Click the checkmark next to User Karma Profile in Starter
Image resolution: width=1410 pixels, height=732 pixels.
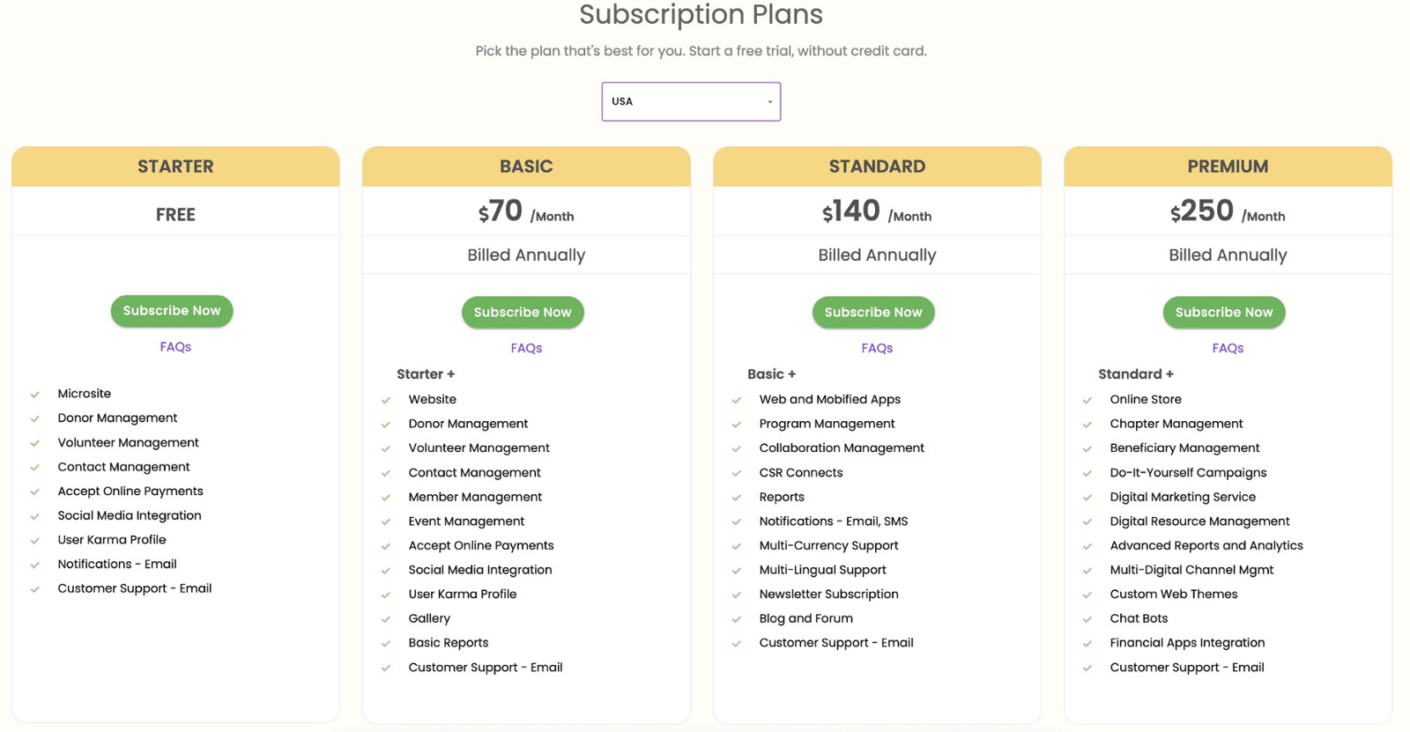pos(35,541)
